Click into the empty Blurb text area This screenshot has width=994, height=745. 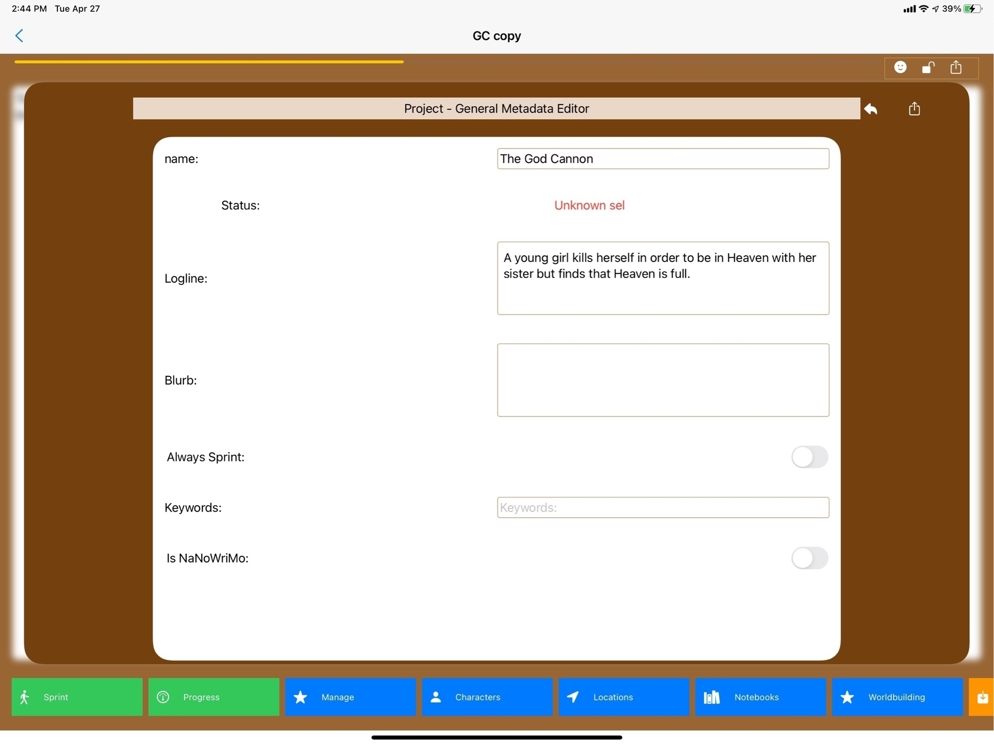(662, 380)
